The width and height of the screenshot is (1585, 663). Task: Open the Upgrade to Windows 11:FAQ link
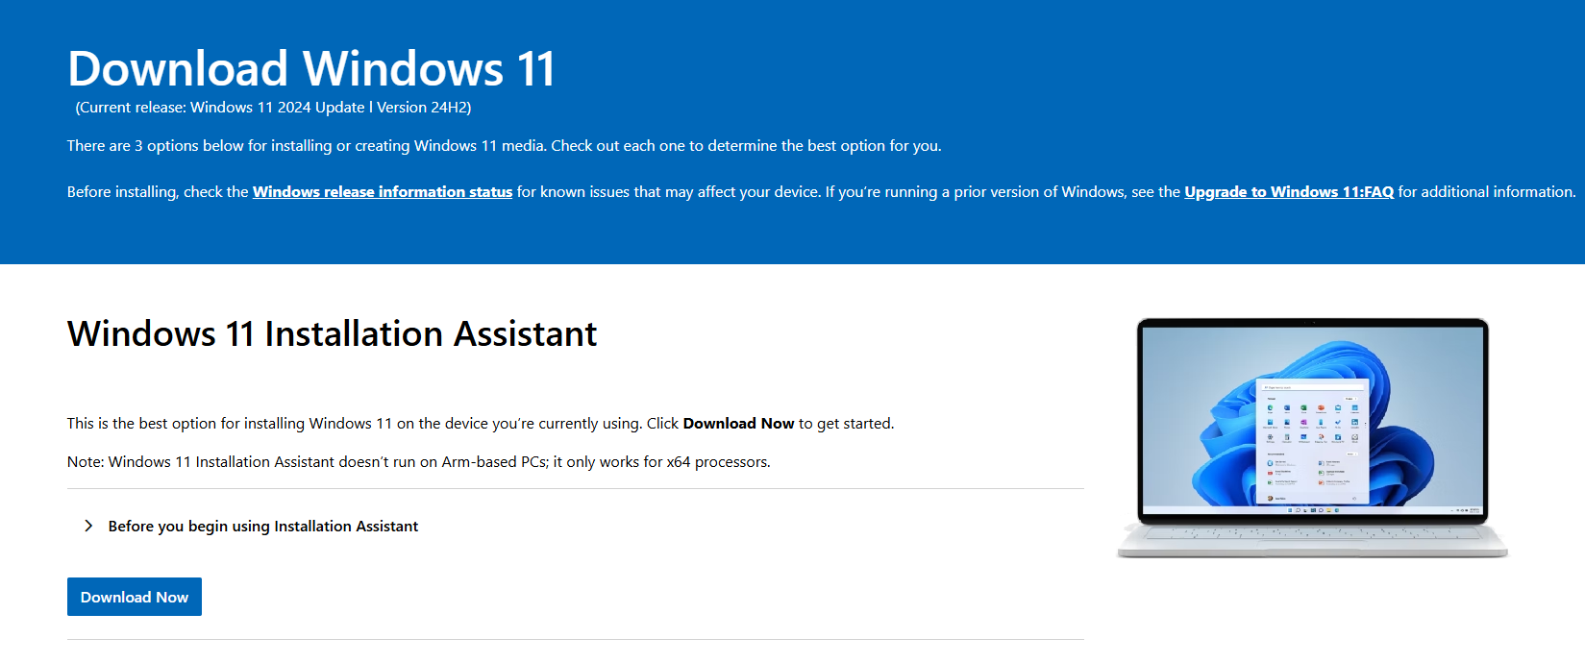point(1289,192)
